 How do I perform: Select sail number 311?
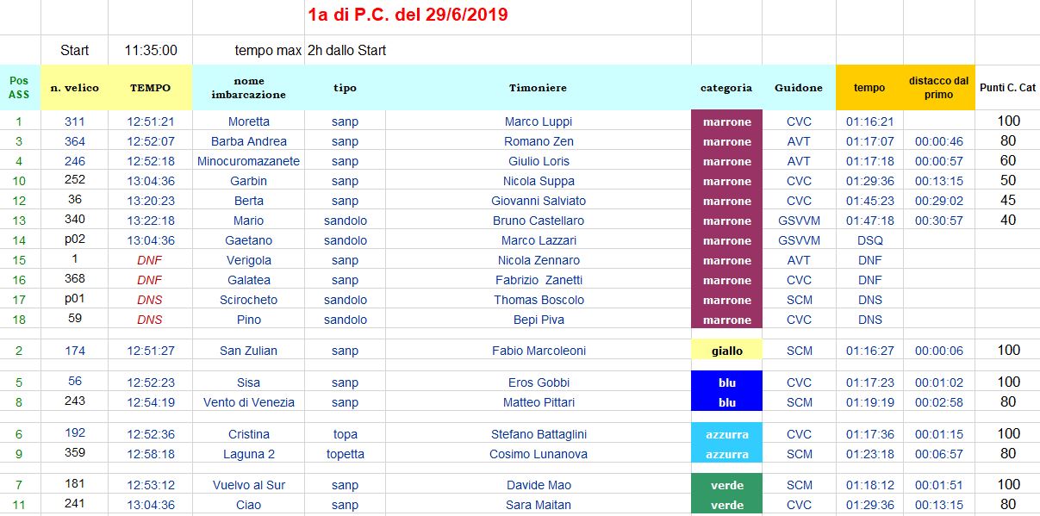click(x=75, y=121)
